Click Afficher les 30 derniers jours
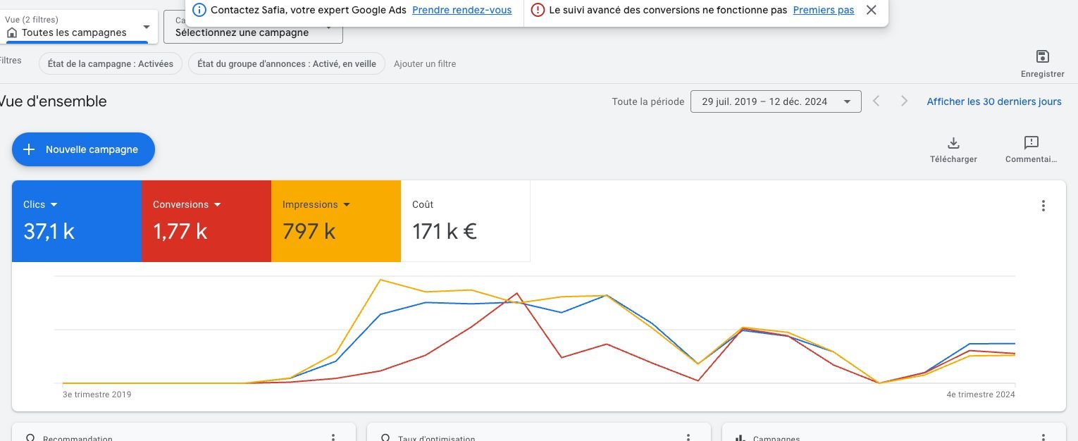This screenshot has height=441, width=1078. pyautogui.click(x=993, y=101)
